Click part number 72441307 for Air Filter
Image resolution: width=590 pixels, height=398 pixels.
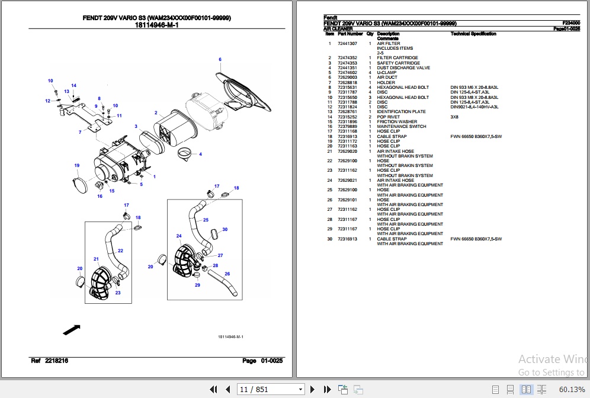pos(347,44)
